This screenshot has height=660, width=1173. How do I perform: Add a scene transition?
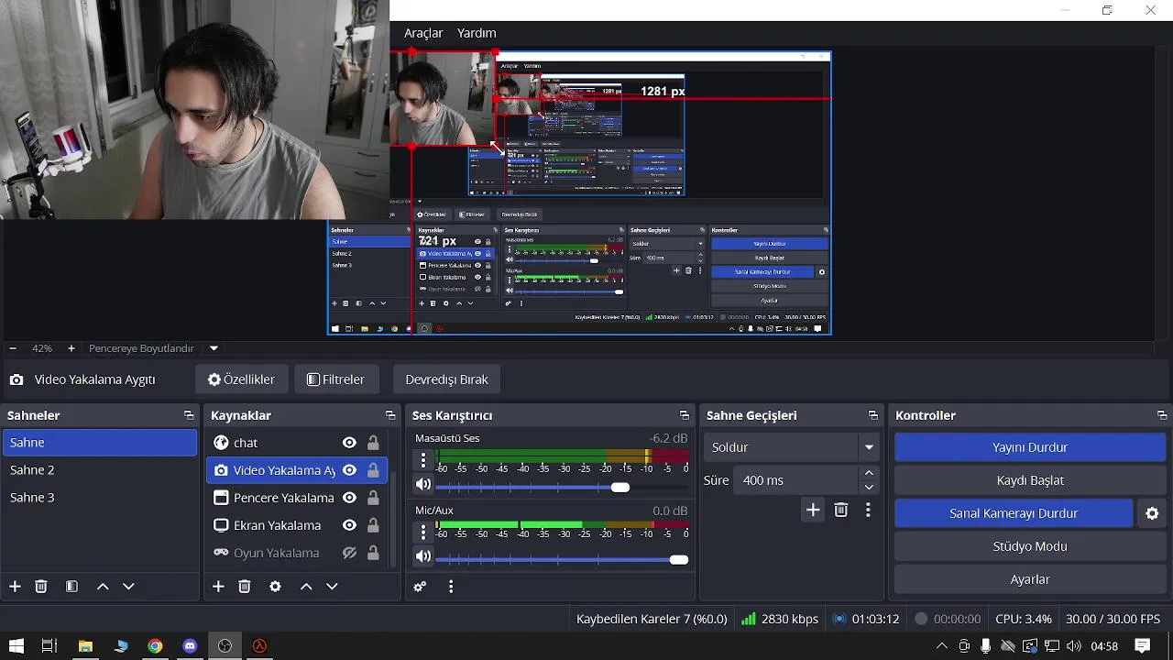click(x=813, y=511)
